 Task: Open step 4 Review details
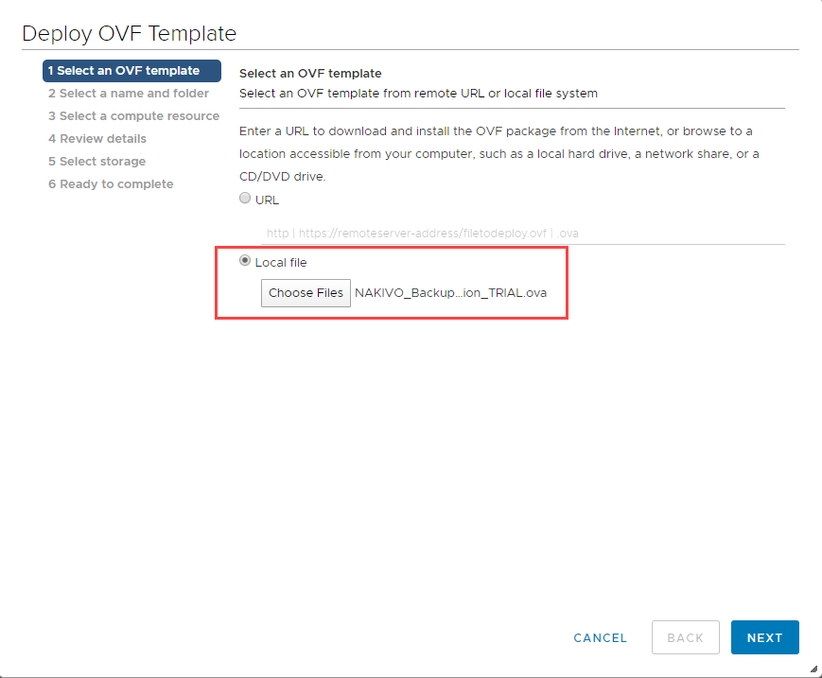[x=98, y=138]
